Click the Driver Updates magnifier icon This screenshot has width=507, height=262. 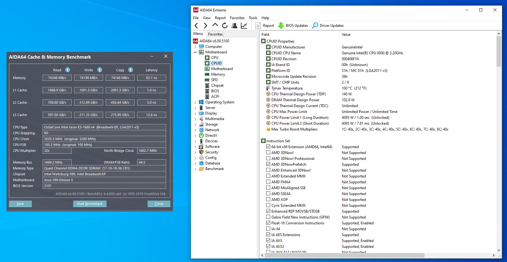(315, 26)
